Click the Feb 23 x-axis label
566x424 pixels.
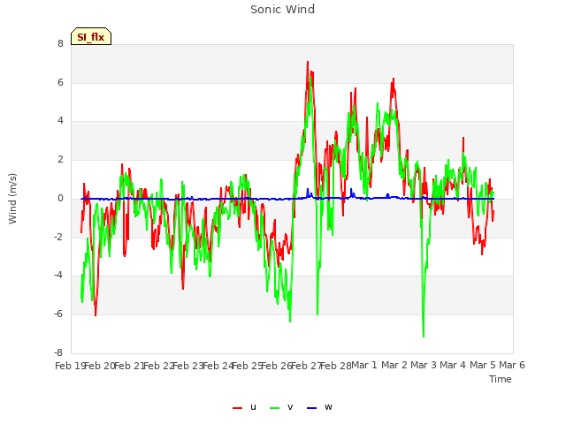(187, 366)
